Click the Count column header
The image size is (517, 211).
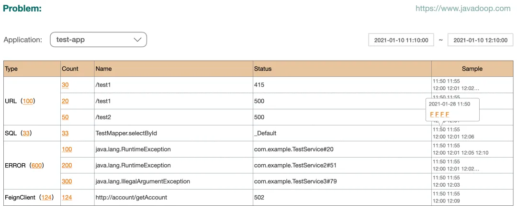click(70, 69)
